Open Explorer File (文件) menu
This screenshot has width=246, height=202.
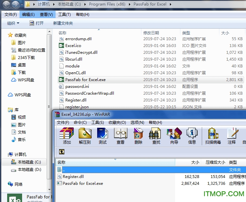point(10,15)
